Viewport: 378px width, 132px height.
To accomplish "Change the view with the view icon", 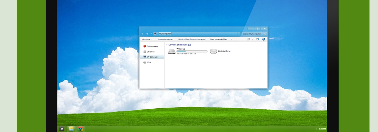I will (249, 39).
